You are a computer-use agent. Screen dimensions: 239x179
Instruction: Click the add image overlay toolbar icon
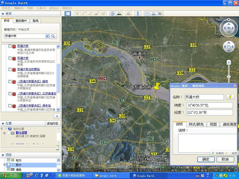pyautogui.click(x=97, y=14)
